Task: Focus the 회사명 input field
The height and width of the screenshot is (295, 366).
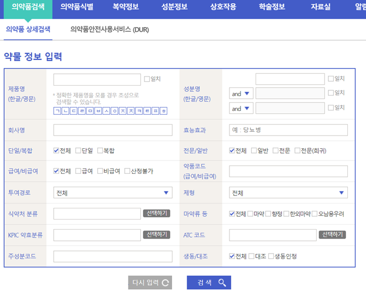Action: coord(113,130)
